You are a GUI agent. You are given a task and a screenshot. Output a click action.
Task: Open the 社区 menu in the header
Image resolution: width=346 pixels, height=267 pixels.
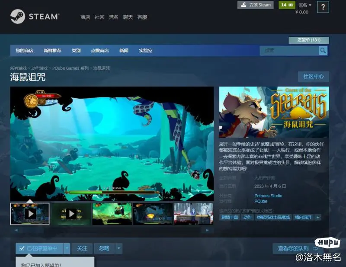[x=99, y=17]
